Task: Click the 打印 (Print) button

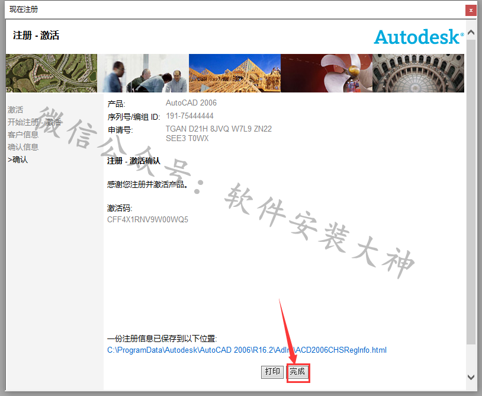Action: tap(272, 372)
